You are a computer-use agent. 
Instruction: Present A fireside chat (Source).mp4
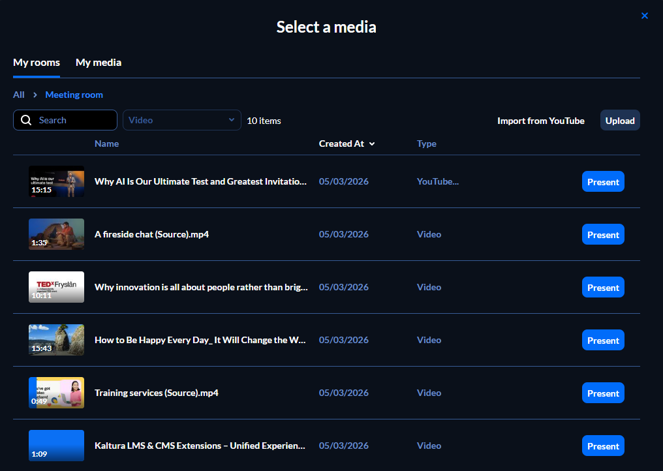tap(603, 235)
